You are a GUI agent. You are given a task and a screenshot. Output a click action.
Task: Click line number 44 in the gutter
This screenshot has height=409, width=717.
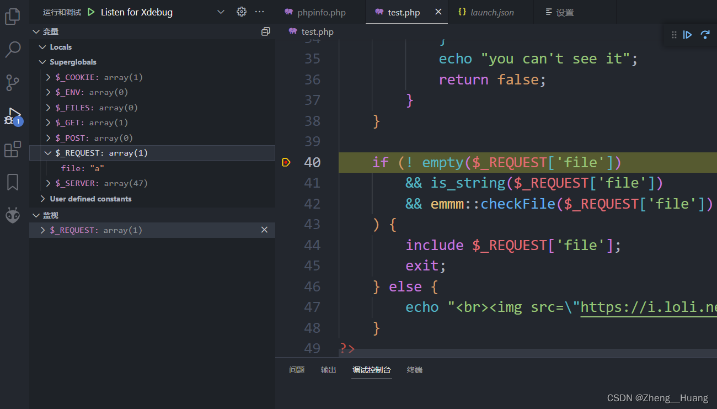(x=312, y=245)
